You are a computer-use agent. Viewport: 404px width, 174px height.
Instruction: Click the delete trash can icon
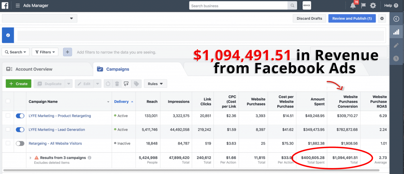[x=117, y=84]
